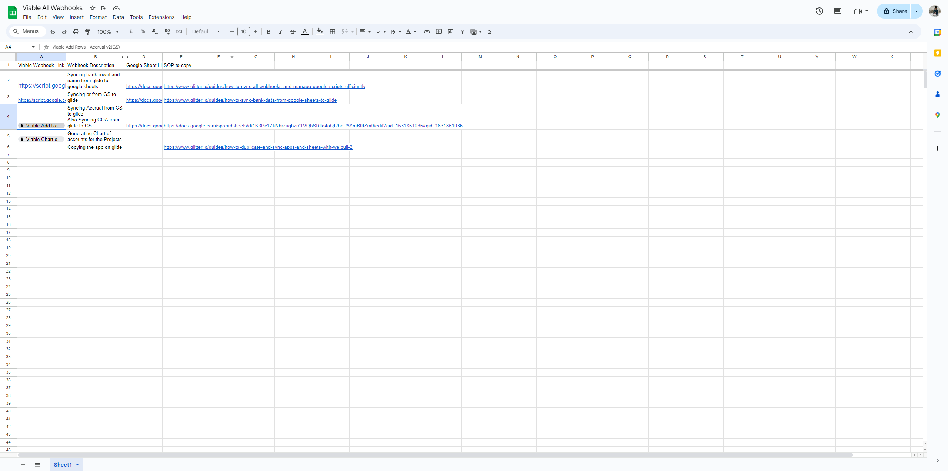The width and height of the screenshot is (948, 471).
Task: Open the borders tool
Action: click(x=333, y=32)
